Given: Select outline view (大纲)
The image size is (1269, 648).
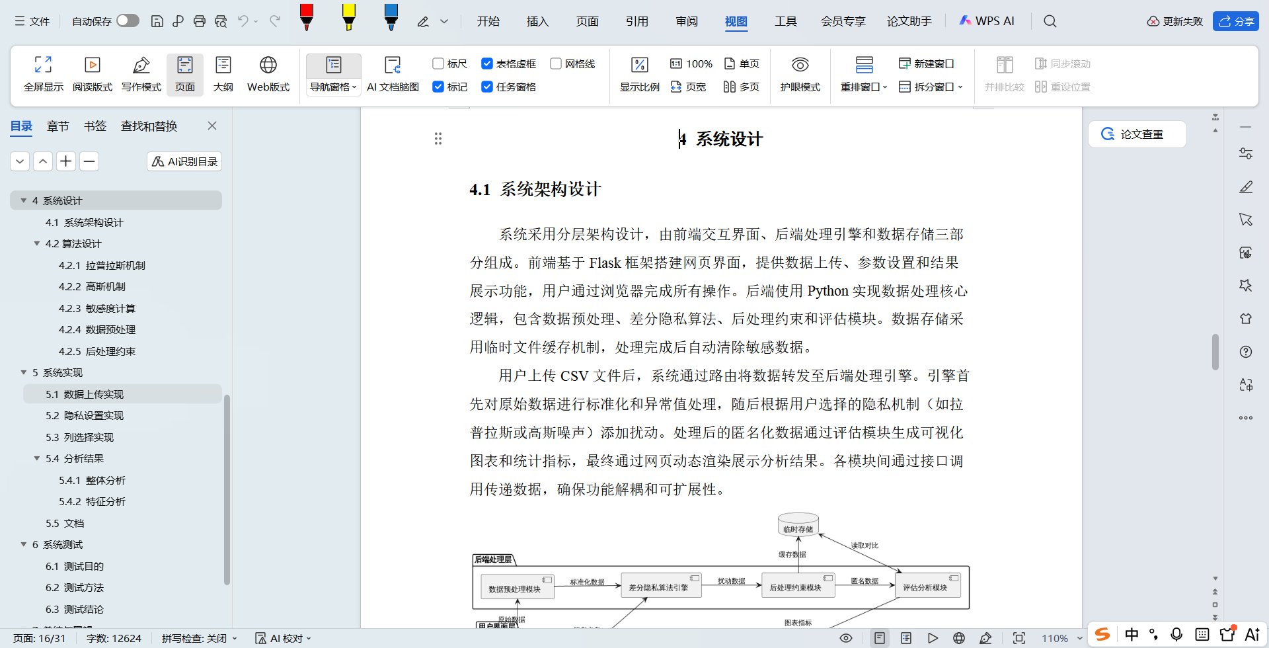Looking at the screenshot, I should click(223, 74).
